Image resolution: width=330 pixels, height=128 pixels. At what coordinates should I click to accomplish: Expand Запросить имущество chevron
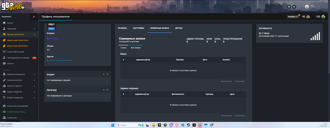tap(34, 74)
